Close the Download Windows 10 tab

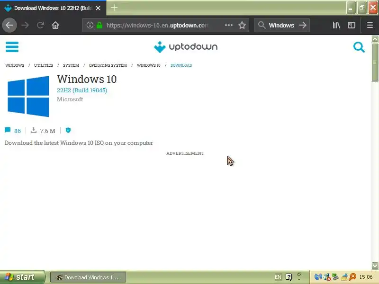click(98, 8)
